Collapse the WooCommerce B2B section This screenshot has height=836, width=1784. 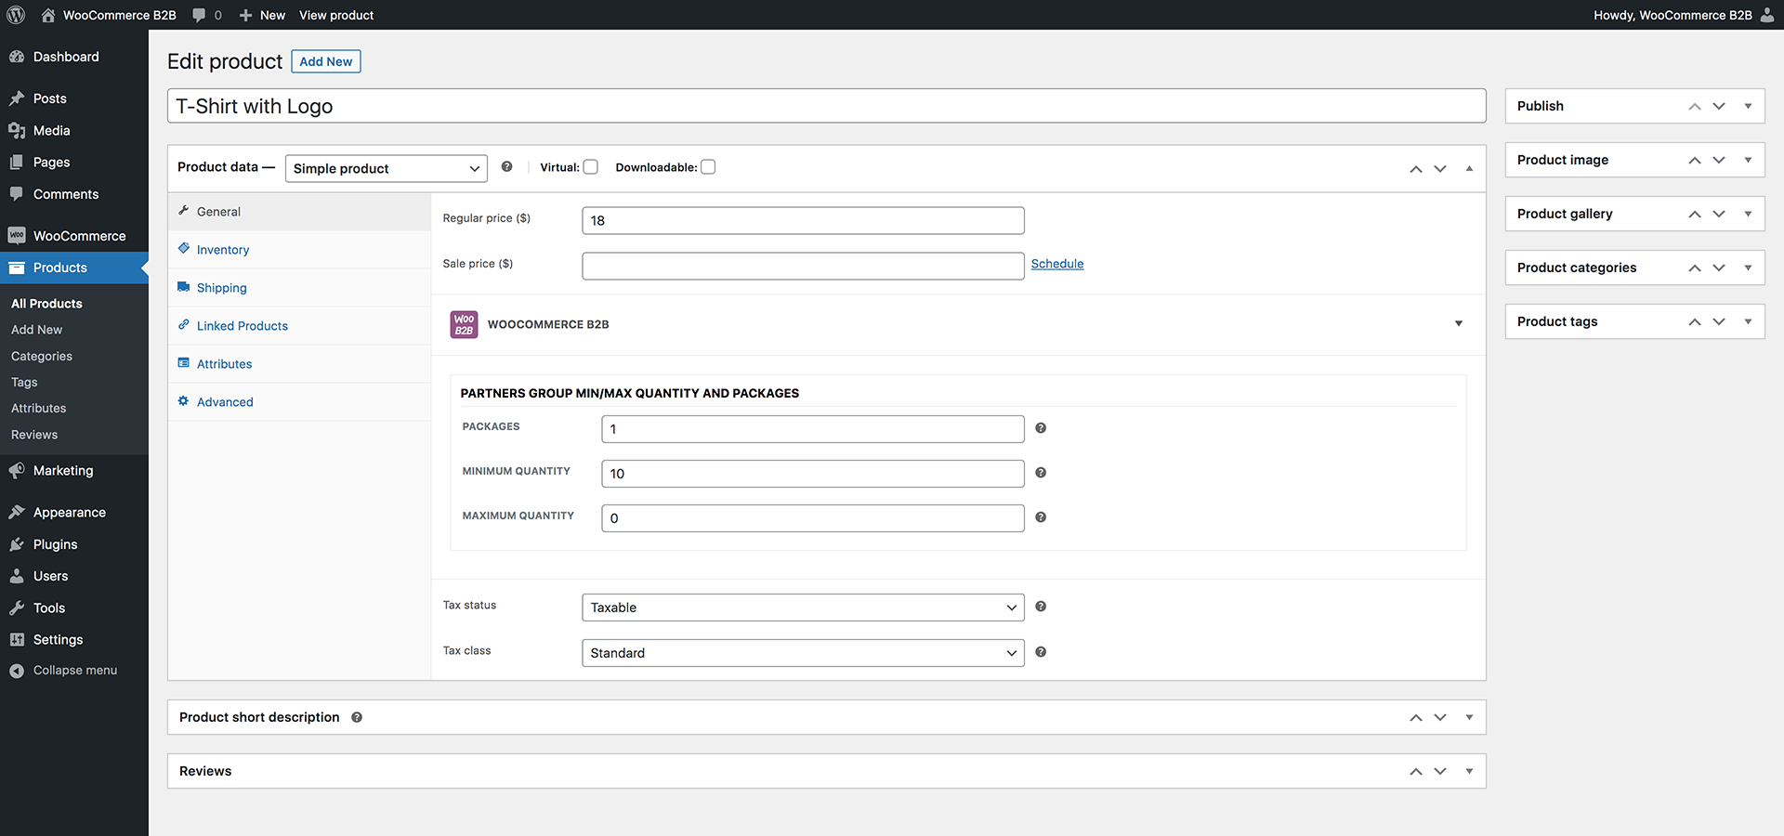coord(1459,324)
